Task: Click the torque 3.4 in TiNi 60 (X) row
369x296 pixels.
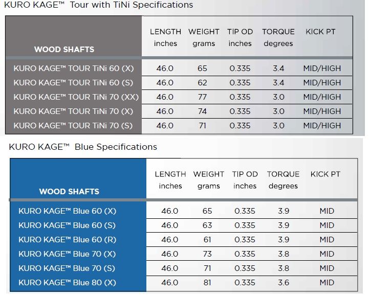Action: click(278, 69)
